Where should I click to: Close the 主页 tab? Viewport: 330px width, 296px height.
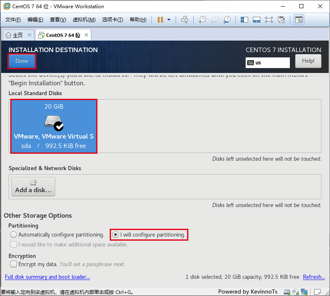29,35
